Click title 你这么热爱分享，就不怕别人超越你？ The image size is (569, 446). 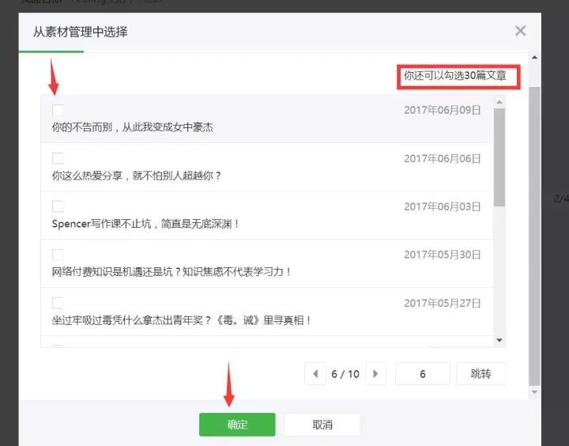(x=137, y=176)
